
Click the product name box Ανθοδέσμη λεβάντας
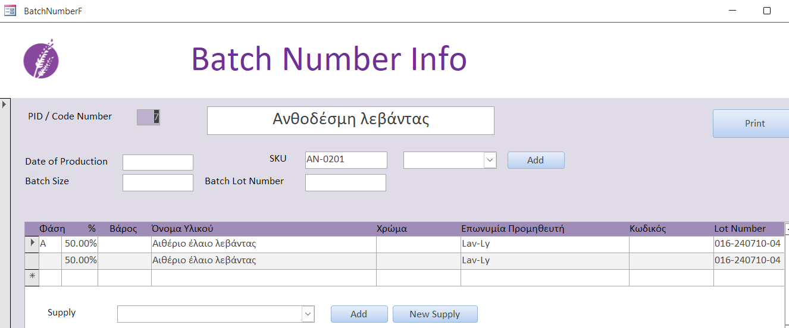[350, 121]
